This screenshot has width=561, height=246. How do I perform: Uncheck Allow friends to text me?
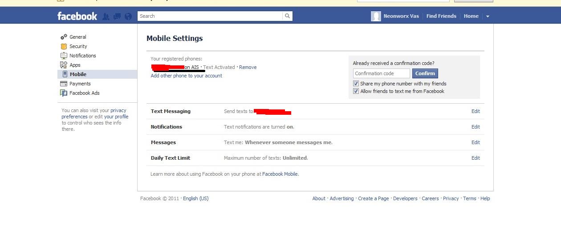click(356, 91)
